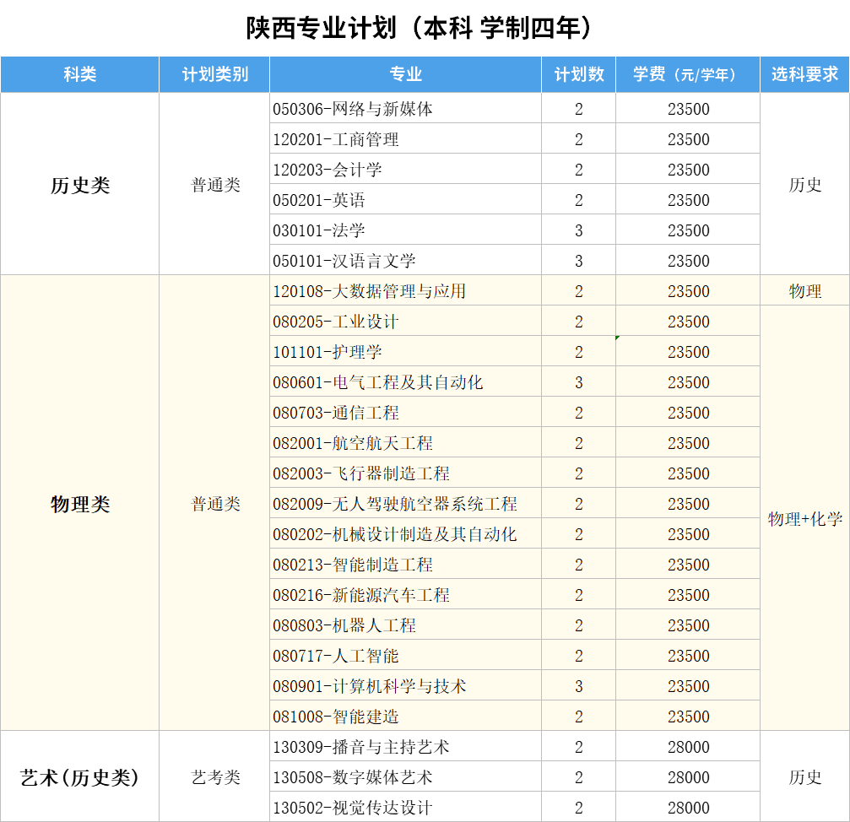This screenshot has height=822, width=850.
Task: Select the 计划数 column header
Action: point(578,74)
